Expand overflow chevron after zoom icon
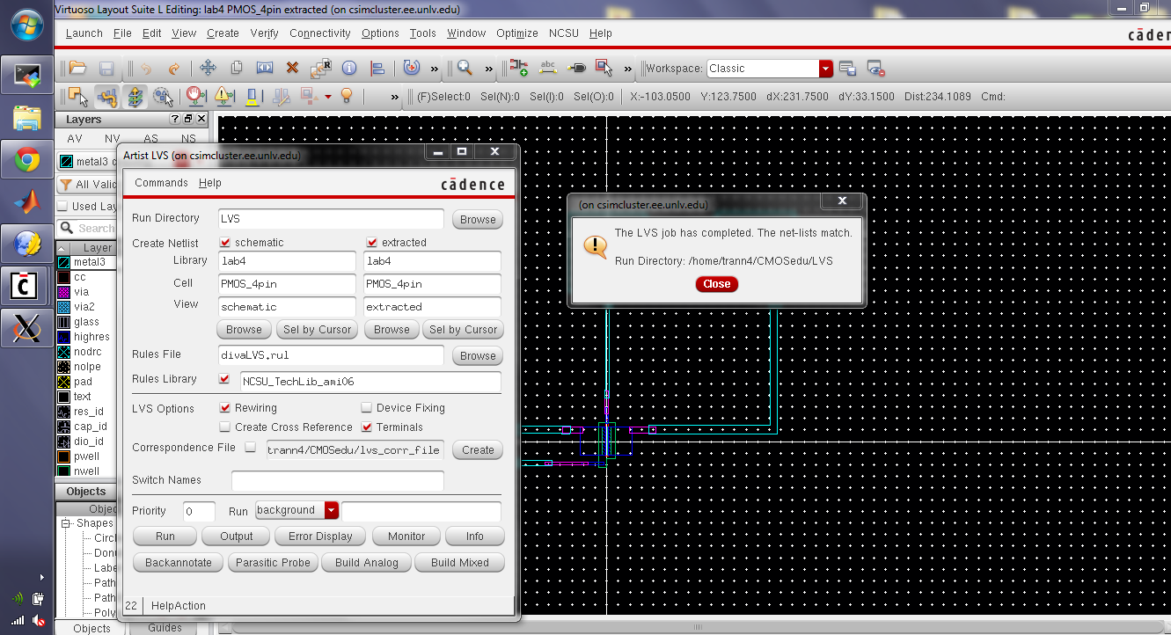 [x=489, y=69]
